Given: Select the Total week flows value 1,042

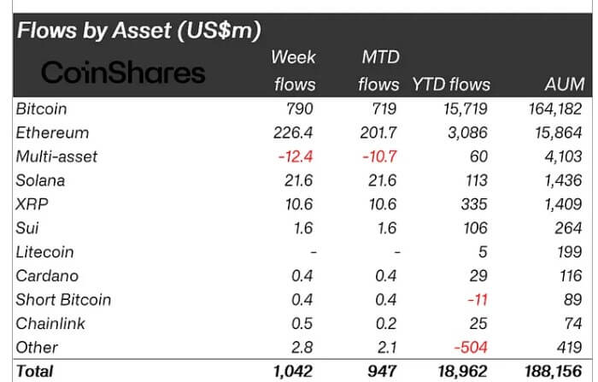Looking at the screenshot, I should pos(294,371).
